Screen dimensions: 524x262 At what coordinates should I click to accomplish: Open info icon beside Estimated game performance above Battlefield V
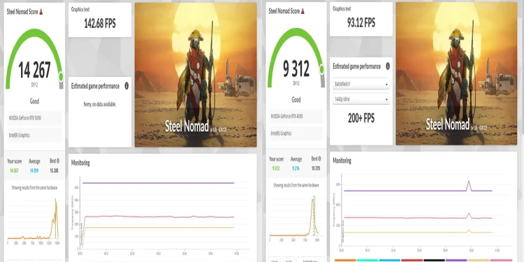pos(388,66)
